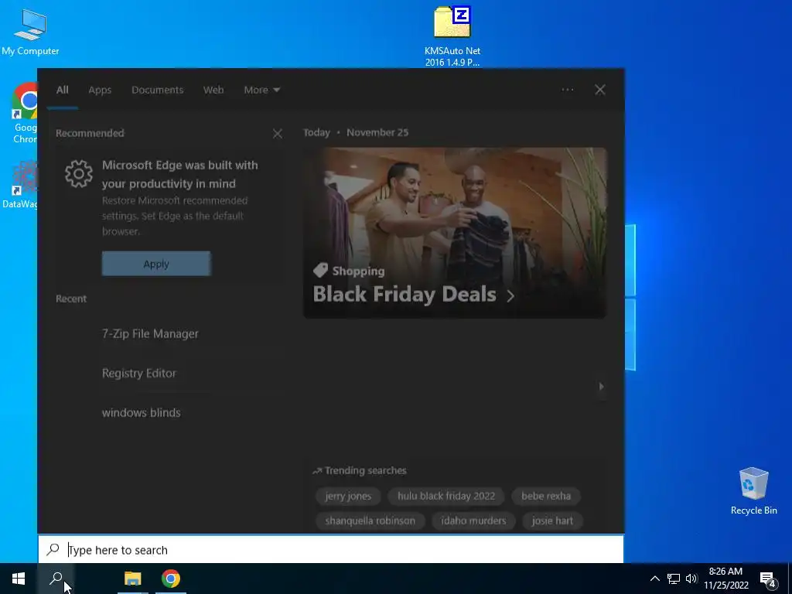Click the Shopping tag icon
The image size is (792, 594).
[x=320, y=271]
